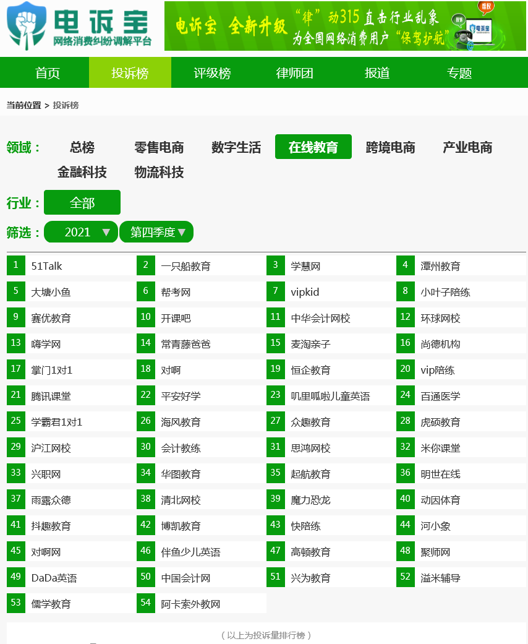Viewport: 528px width, 644px height.
Task: Switch to the 评级榜 tab
Action: point(212,73)
